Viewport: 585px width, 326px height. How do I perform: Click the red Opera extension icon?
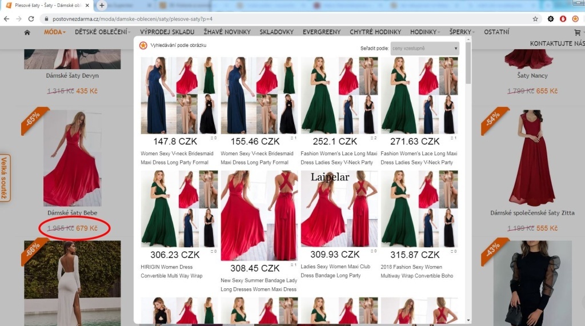pyautogui.click(x=563, y=19)
